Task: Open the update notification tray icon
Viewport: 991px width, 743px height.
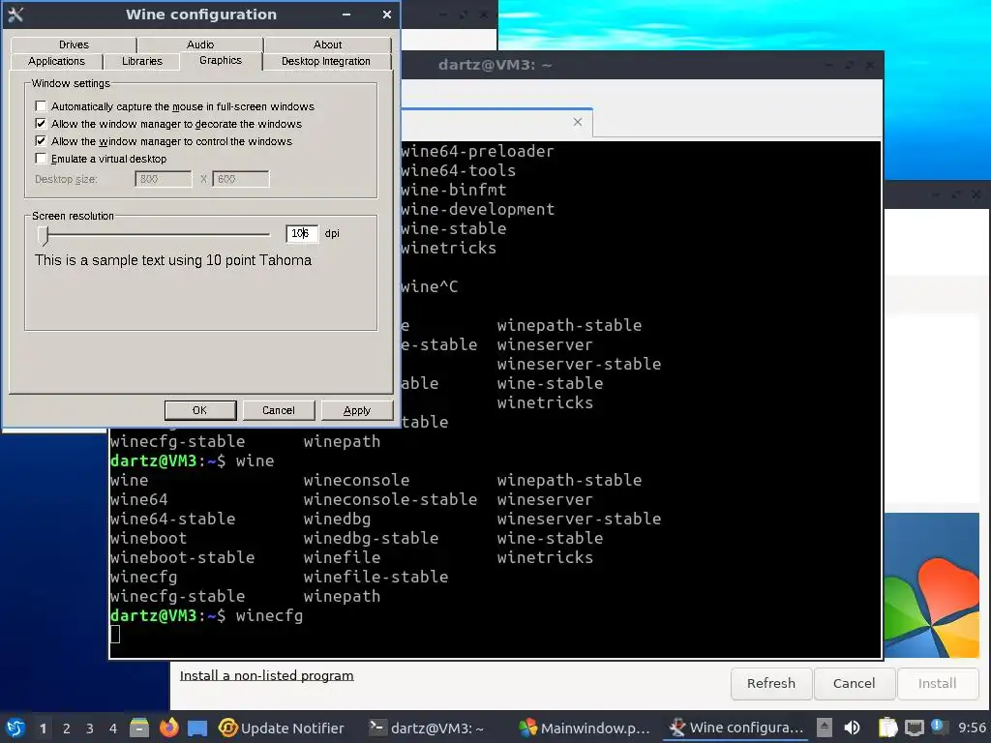Action: pos(939,728)
